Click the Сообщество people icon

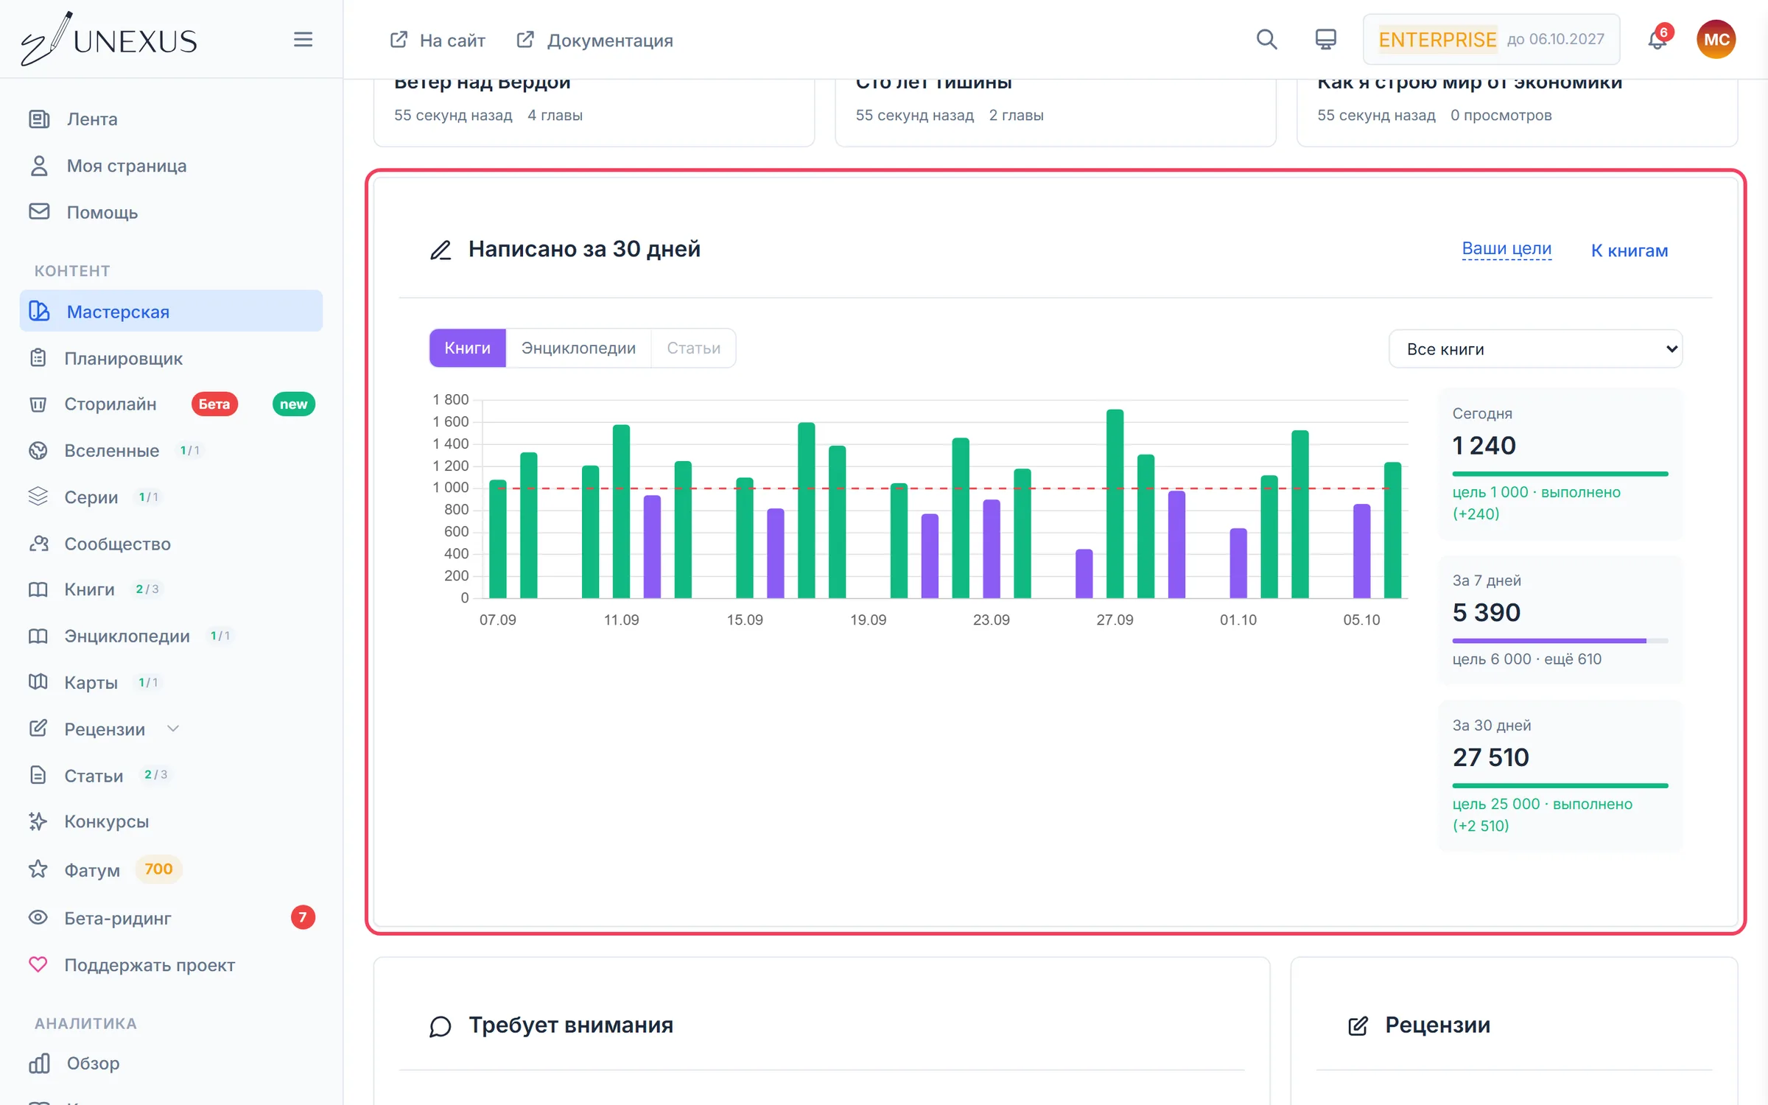(x=38, y=544)
